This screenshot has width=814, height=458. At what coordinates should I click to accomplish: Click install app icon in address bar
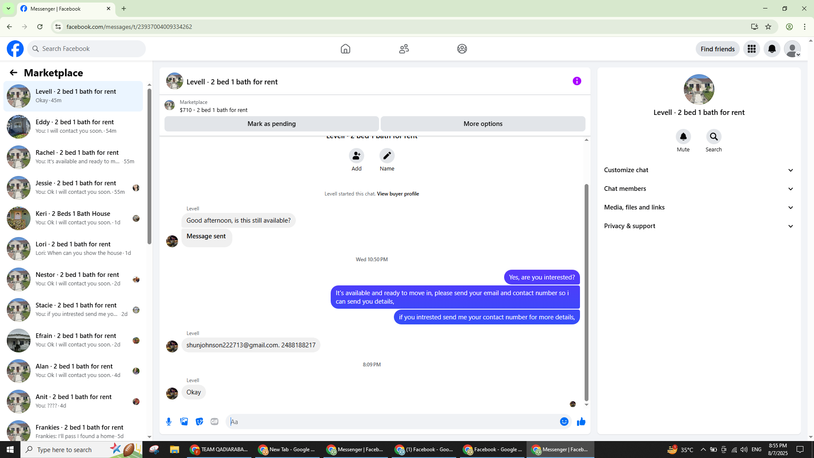click(x=755, y=27)
